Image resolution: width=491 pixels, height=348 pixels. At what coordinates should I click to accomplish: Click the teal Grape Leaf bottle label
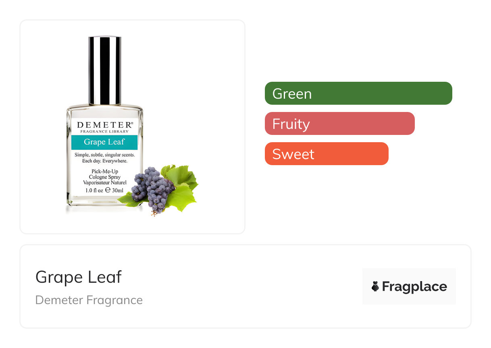(x=104, y=142)
